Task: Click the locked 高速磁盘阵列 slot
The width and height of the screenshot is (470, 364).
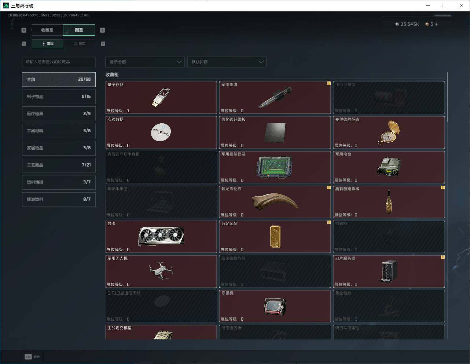Action: pos(275,272)
